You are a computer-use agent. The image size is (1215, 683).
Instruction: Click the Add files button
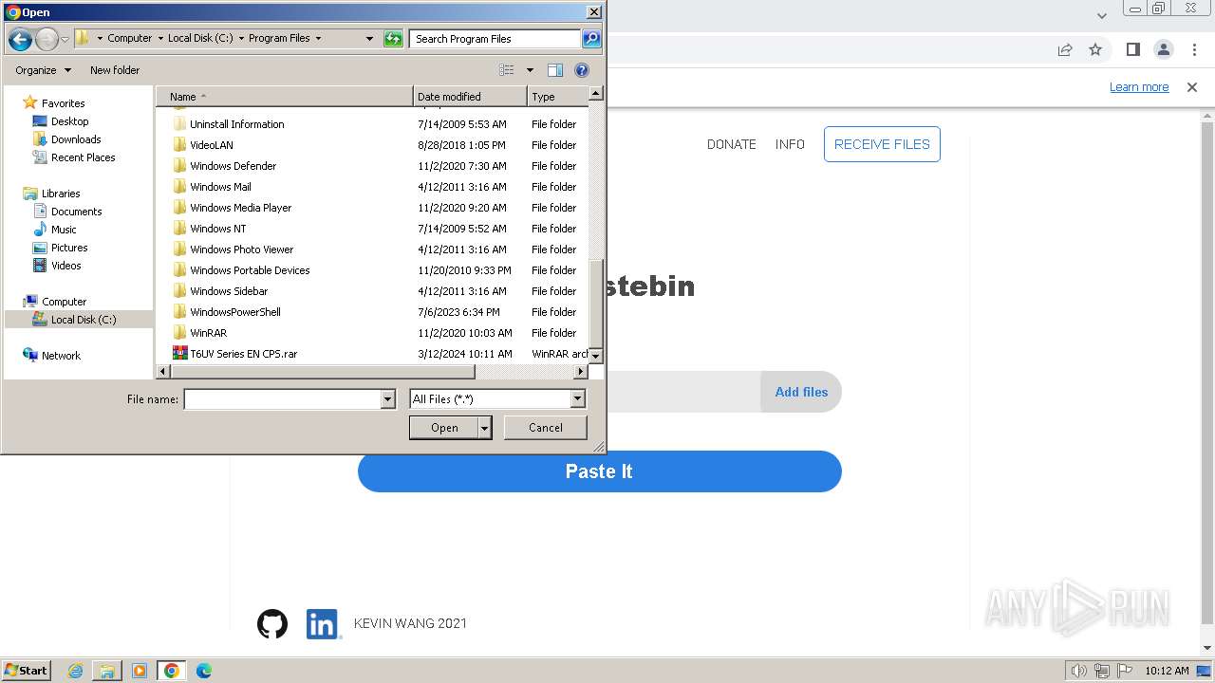[801, 392]
